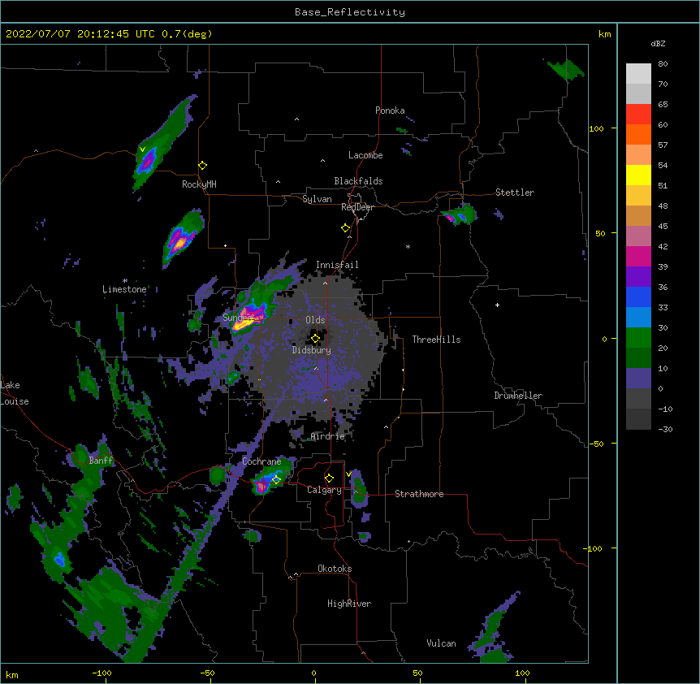
Task: Click the Blackfalds city label
Action: (358, 181)
